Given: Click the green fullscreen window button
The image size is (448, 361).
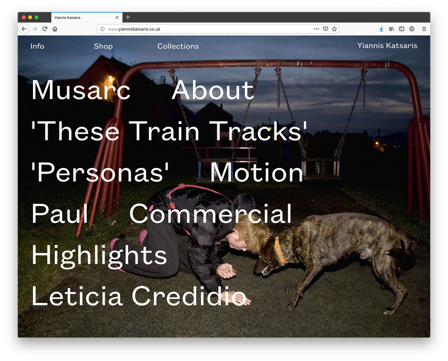Looking at the screenshot, I should click(36, 17).
